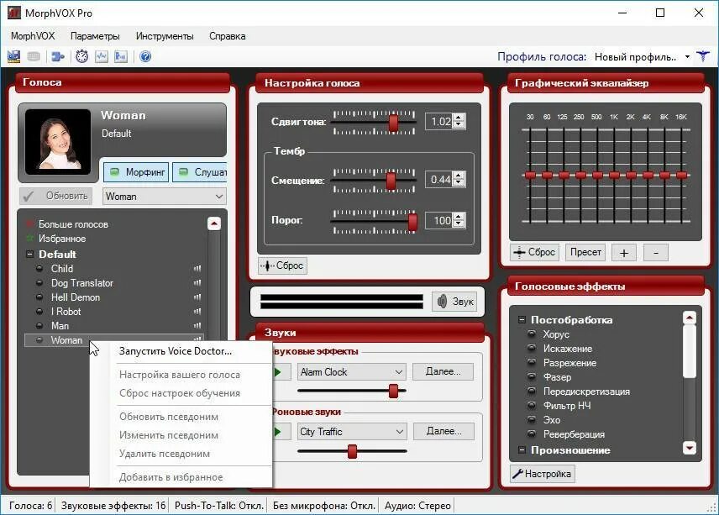This screenshot has height=515, width=719.
Task: Click the Порог slider handle
Action: click(412, 222)
